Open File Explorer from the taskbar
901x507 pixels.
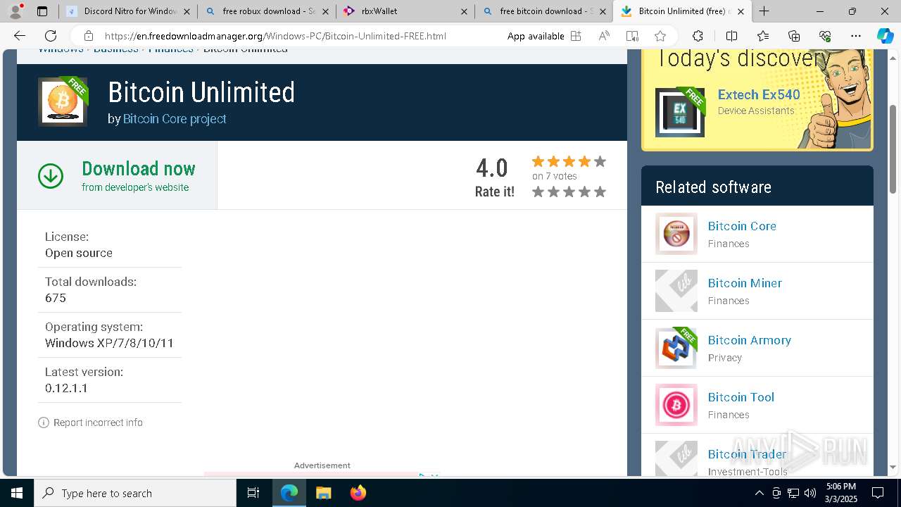[x=324, y=493]
